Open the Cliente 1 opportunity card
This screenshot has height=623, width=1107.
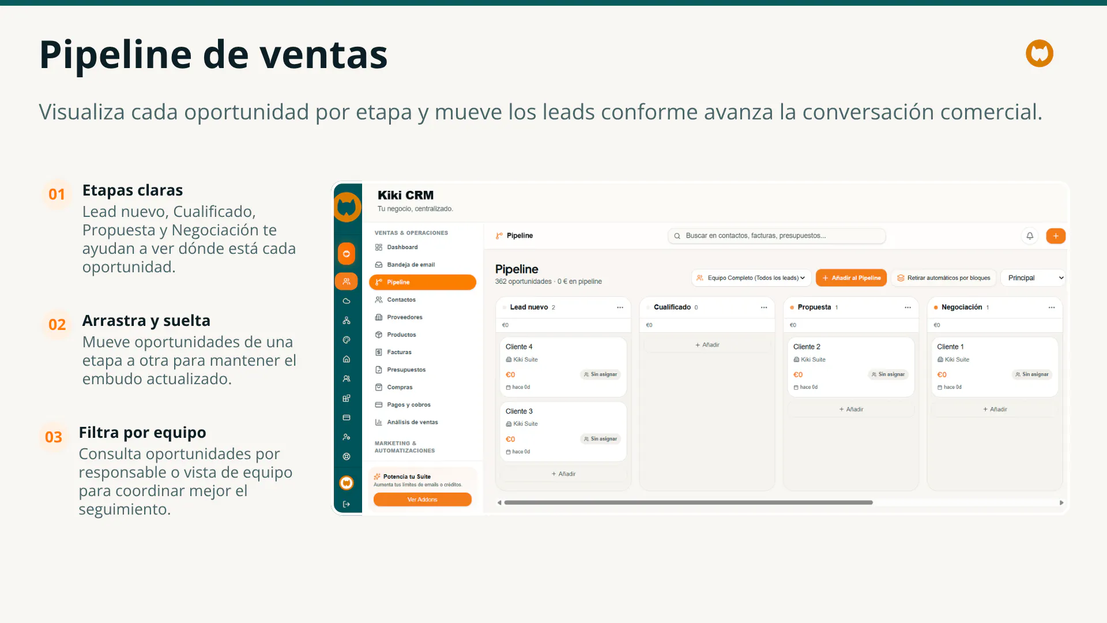coord(995,367)
